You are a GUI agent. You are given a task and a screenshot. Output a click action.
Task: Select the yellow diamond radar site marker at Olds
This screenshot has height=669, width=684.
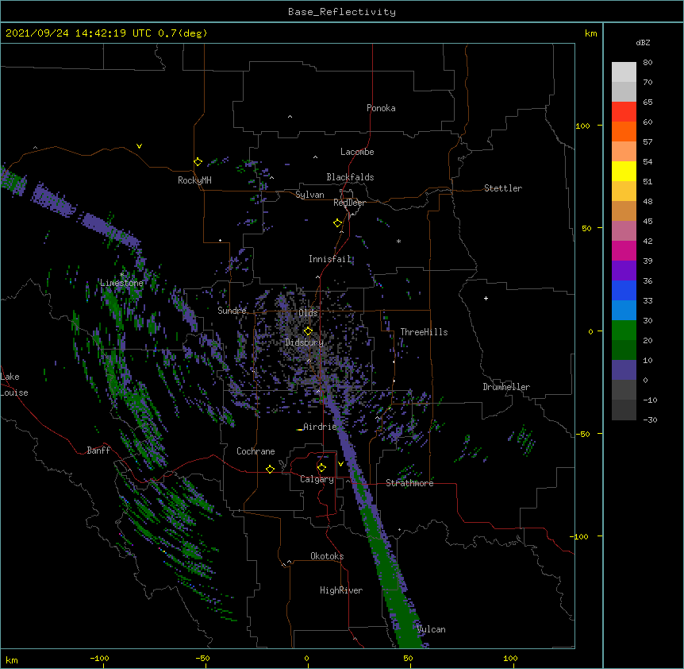[308, 331]
